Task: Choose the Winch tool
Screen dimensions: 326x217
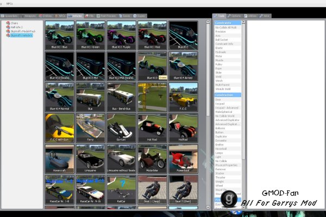Action: (228, 81)
